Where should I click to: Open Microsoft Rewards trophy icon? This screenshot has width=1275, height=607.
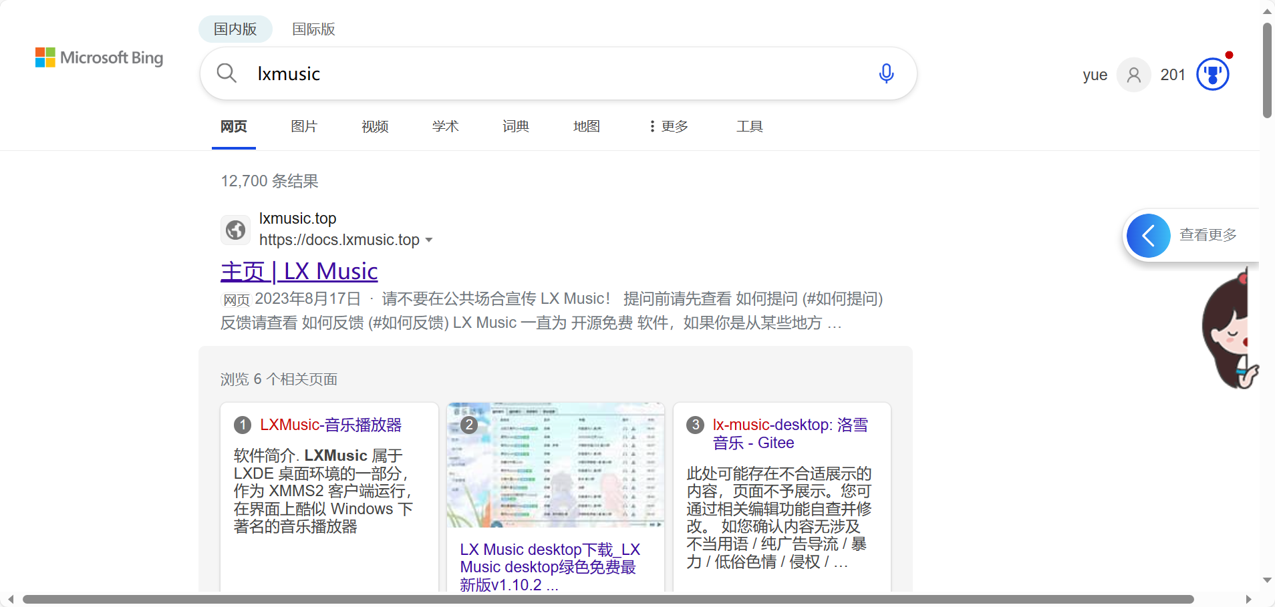click(1212, 74)
